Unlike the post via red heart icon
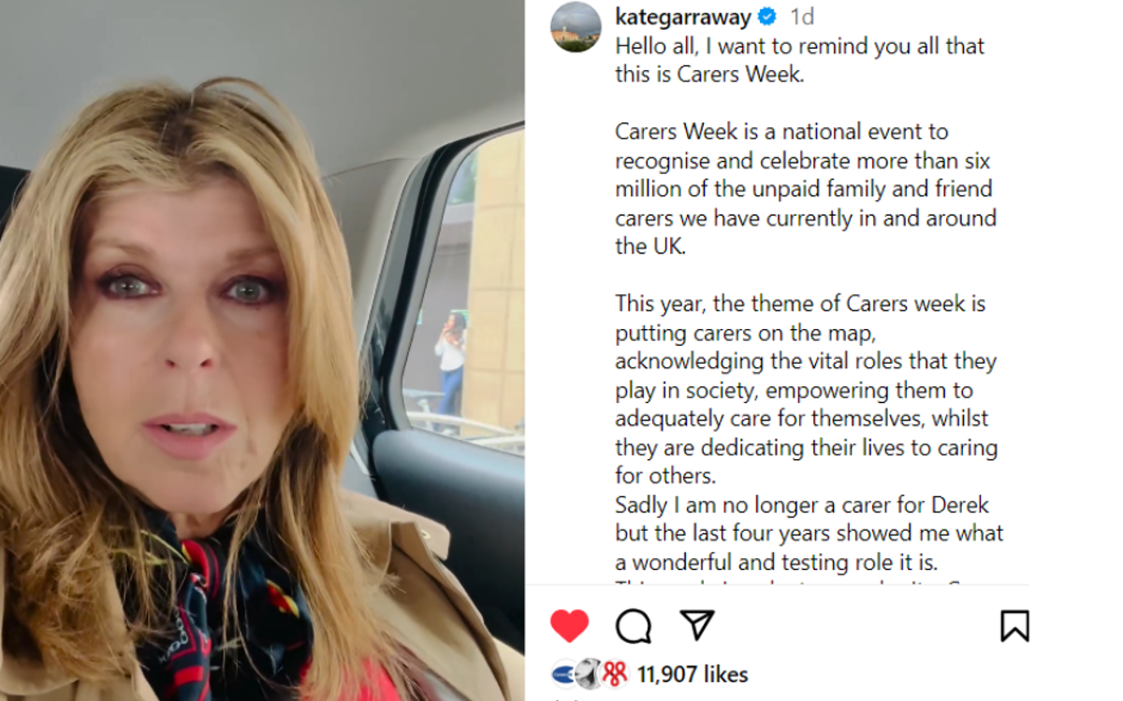Viewport: 1123px width, 701px height. coord(569,625)
